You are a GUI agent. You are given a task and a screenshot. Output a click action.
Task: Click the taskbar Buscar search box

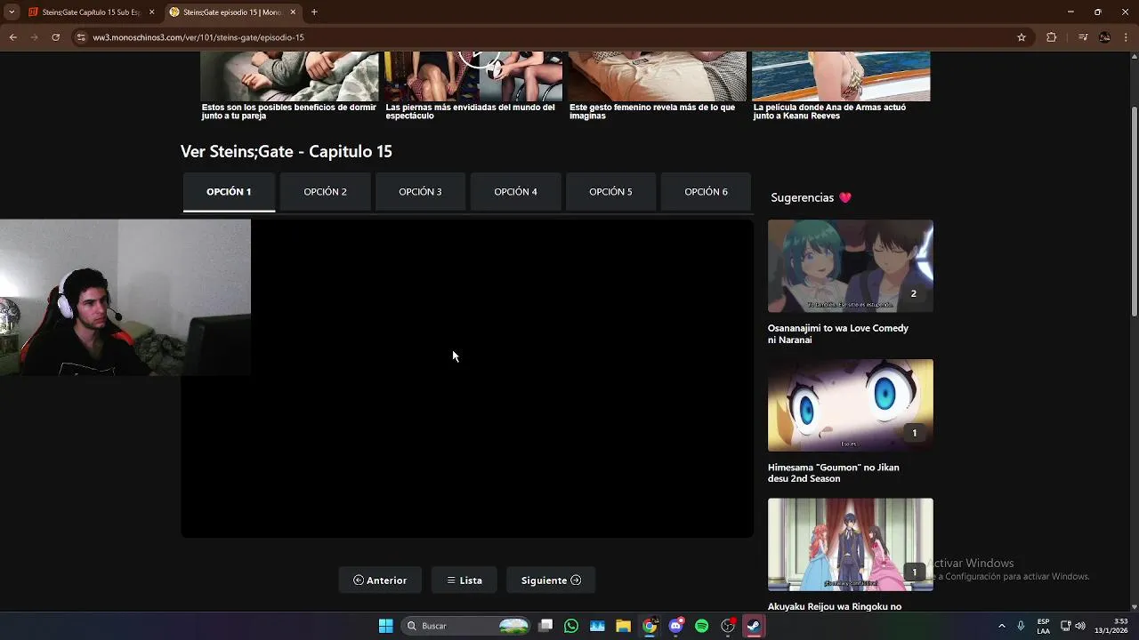coord(467,626)
